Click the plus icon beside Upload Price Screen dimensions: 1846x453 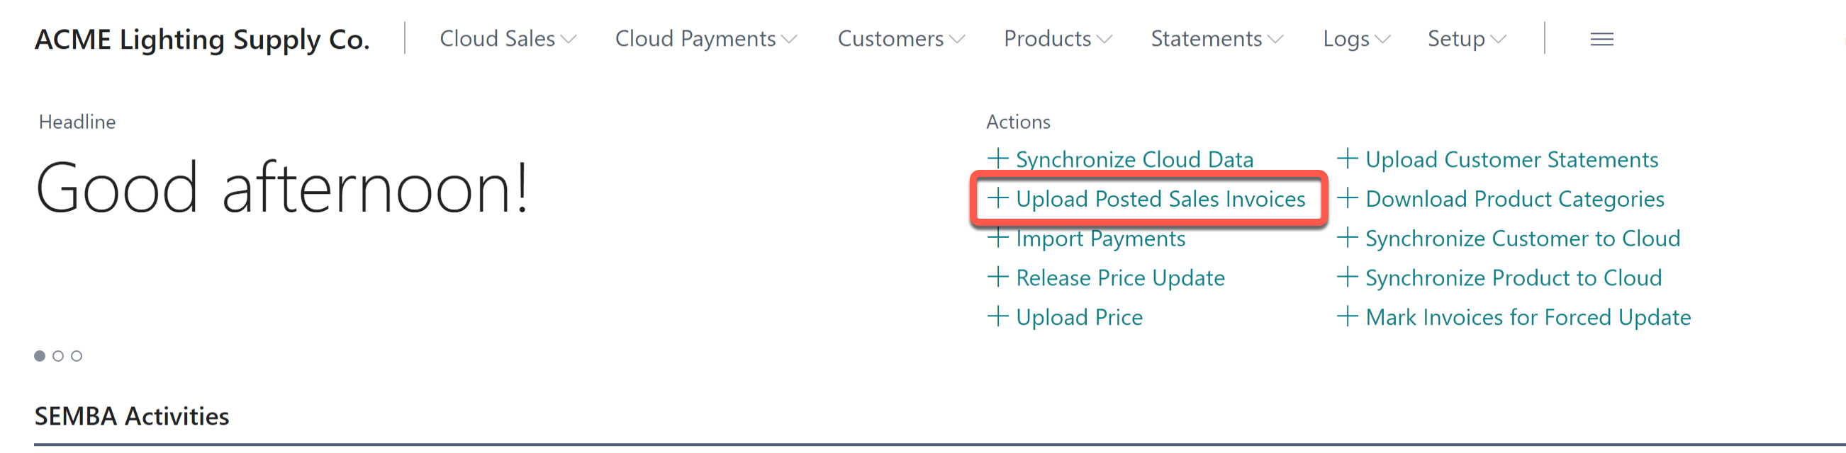pyautogui.click(x=999, y=317)
